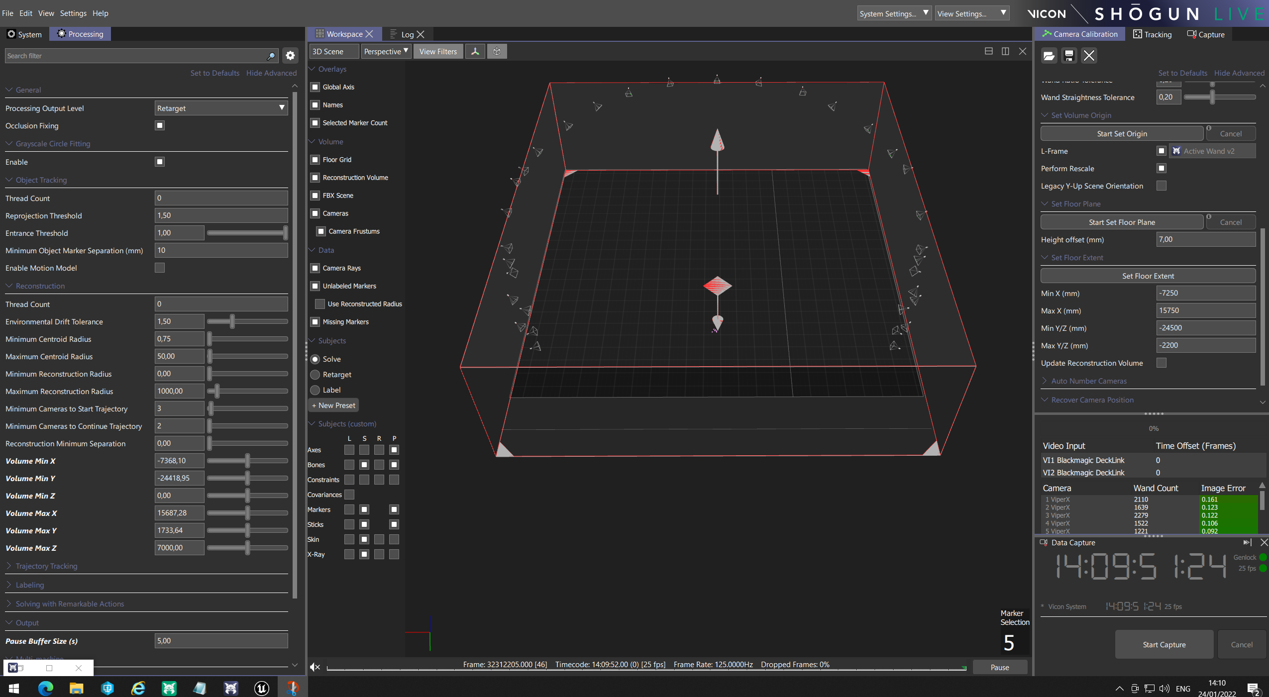Image resolution: width=1269 pixels, height=697 pixels.
Task: Open the Settings menu
Action: coord(73,13)
